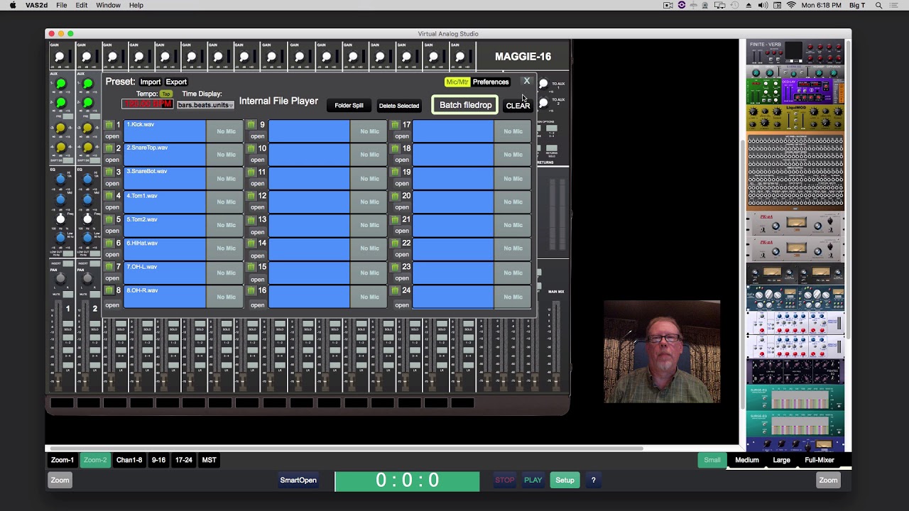Select Zoom-1 view
Image resolution: width=909 pixels, height=511 pixels.
coord(62,460)
